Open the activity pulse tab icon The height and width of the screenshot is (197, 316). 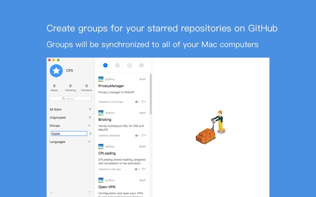141,65
